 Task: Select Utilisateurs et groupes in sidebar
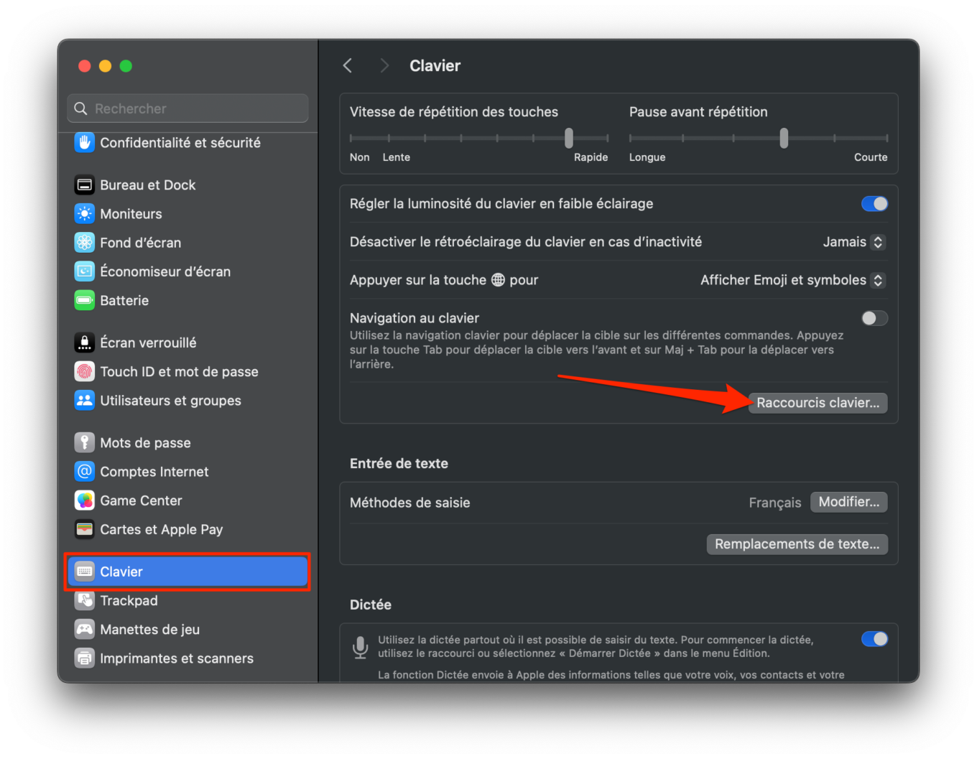(187, 401)
